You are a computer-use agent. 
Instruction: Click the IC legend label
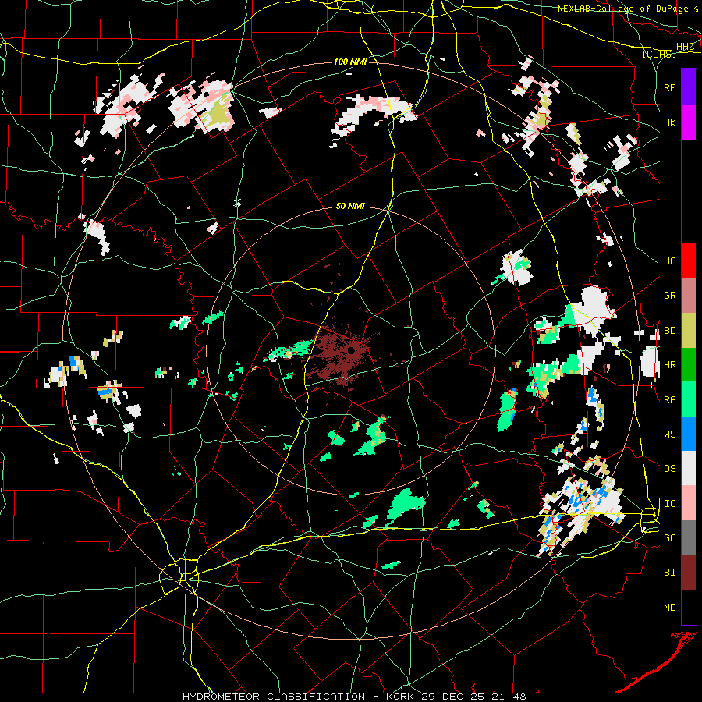coord(669,504)
